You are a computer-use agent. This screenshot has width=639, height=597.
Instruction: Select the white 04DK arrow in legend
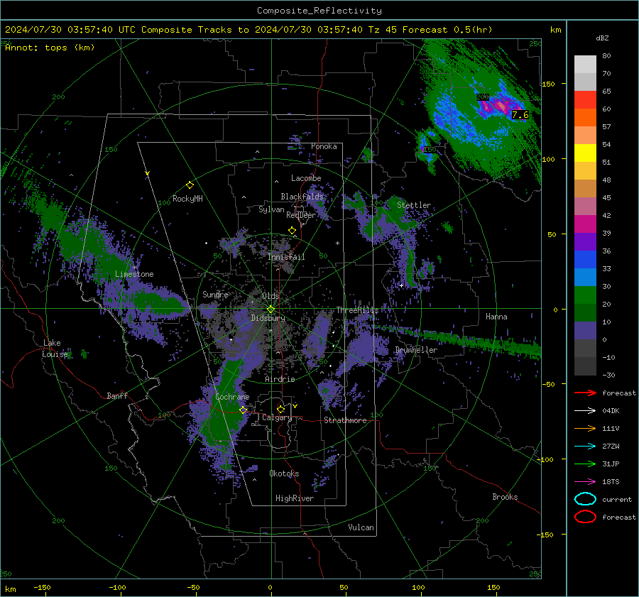point(585,410)
